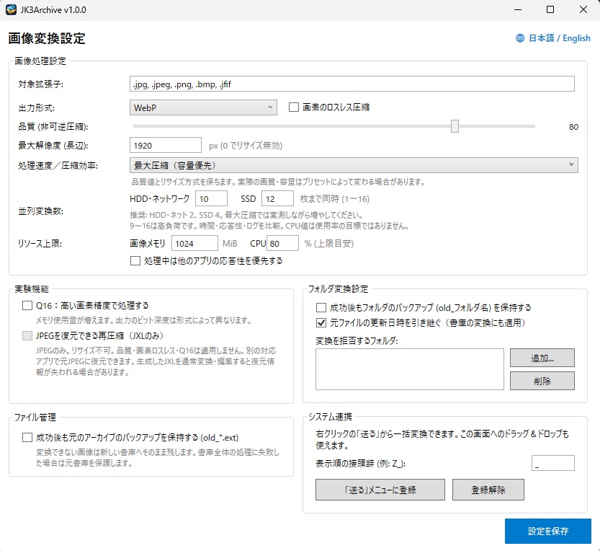Image resolution: width=600 pixels, height=551 pixels.
Task: Minimize the JK3Archive window
Action: click(518, 9)
